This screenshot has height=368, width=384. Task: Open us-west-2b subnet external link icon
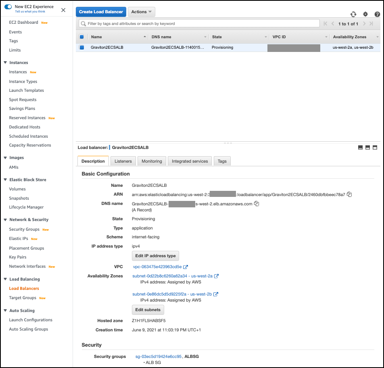click(x=215, y=294)
